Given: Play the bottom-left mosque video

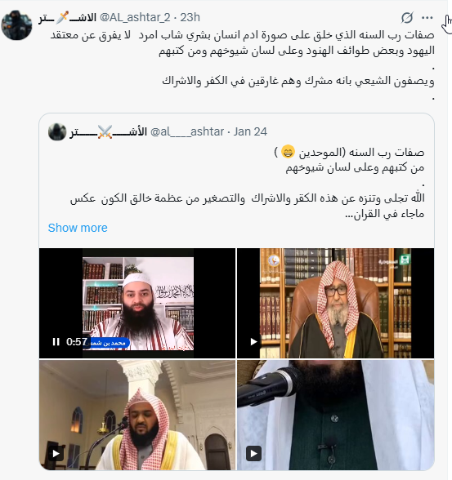Looking at the screenshot, I should pos(56,453).
